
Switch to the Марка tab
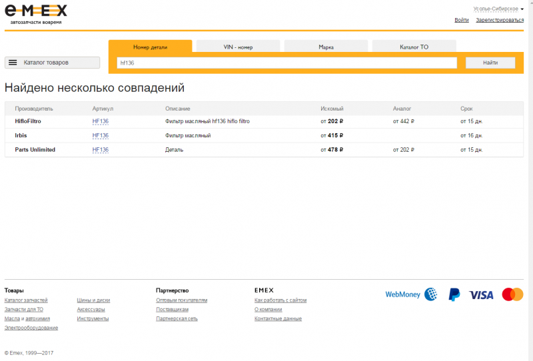326,47
